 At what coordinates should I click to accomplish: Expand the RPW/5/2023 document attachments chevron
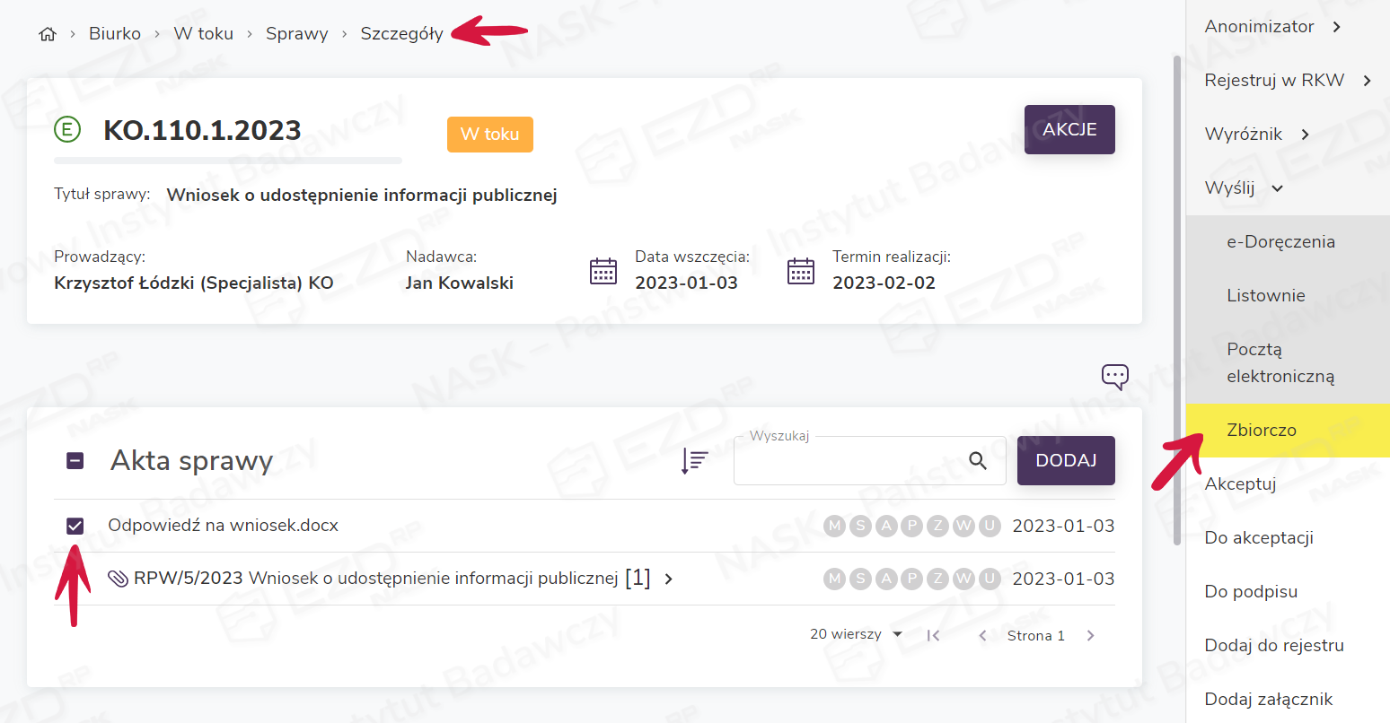(x=668, y=579)
